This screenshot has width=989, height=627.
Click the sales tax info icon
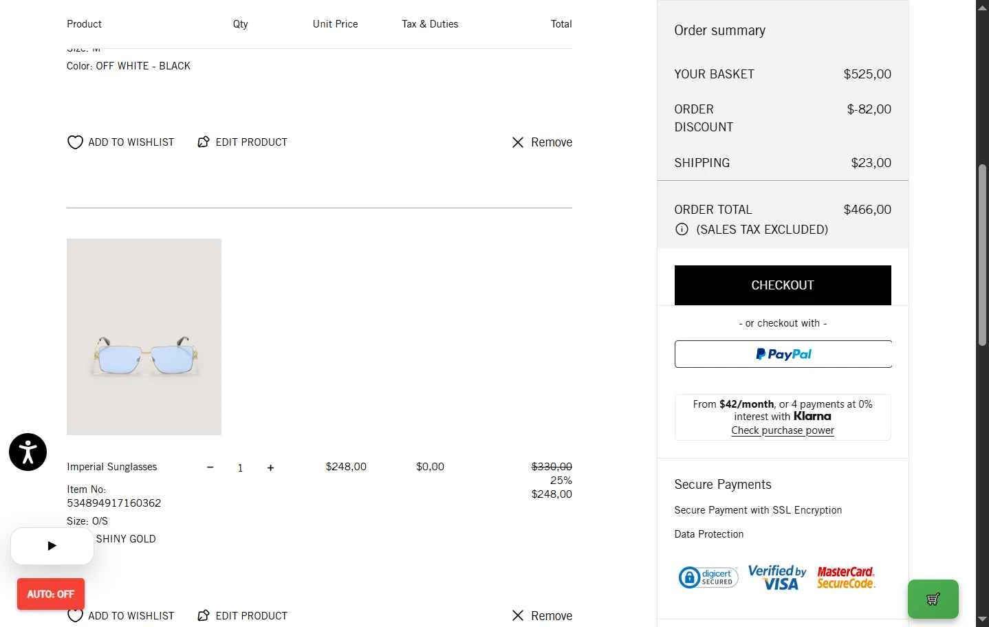tap(682, 230)
